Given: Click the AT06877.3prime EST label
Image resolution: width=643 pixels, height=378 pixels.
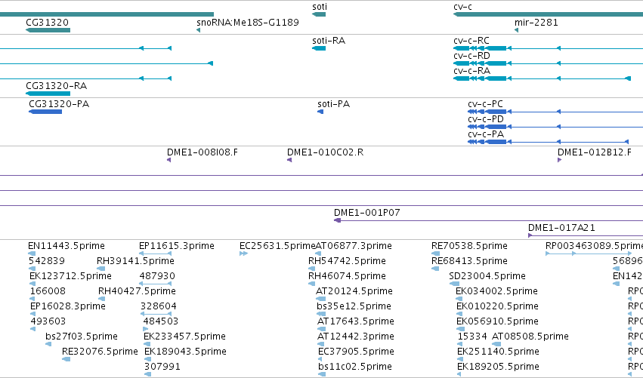Looking at the screenshot, I should [x=354, y=246].
